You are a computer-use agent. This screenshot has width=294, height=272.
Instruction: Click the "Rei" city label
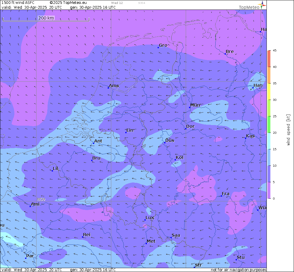[x=87, y=235]
